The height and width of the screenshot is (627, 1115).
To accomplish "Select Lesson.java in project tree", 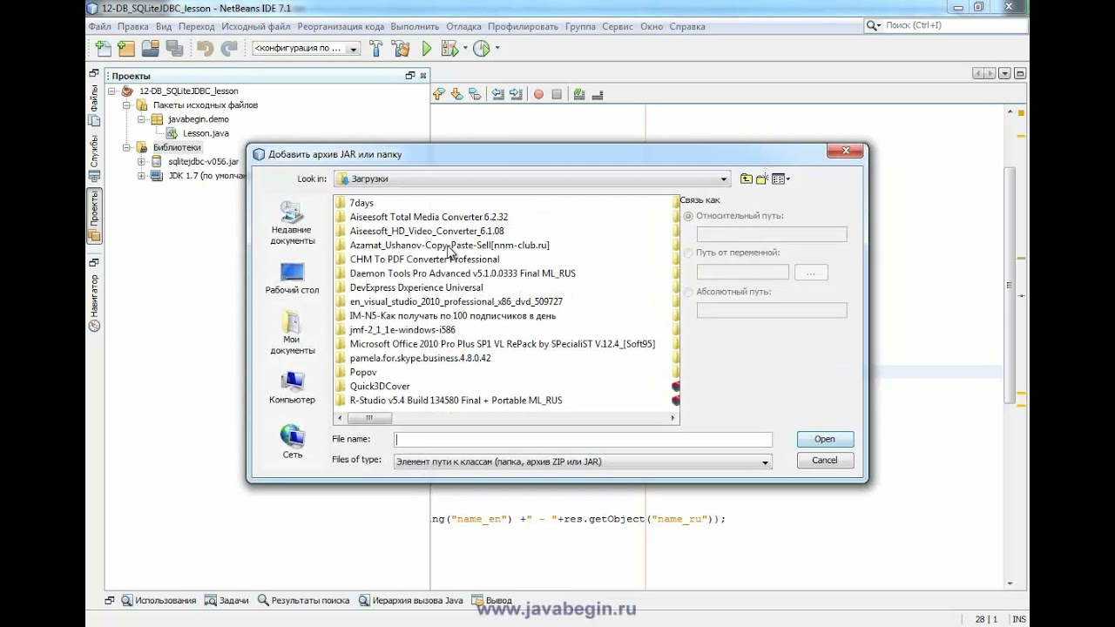I will (206, 133).
